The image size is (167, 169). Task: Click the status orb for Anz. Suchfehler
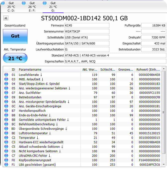pyautogui.click(x=6, y=93)
